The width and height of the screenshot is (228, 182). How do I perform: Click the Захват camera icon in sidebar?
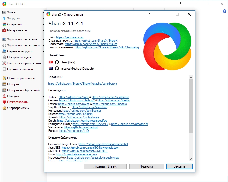[x=4, y=12]
